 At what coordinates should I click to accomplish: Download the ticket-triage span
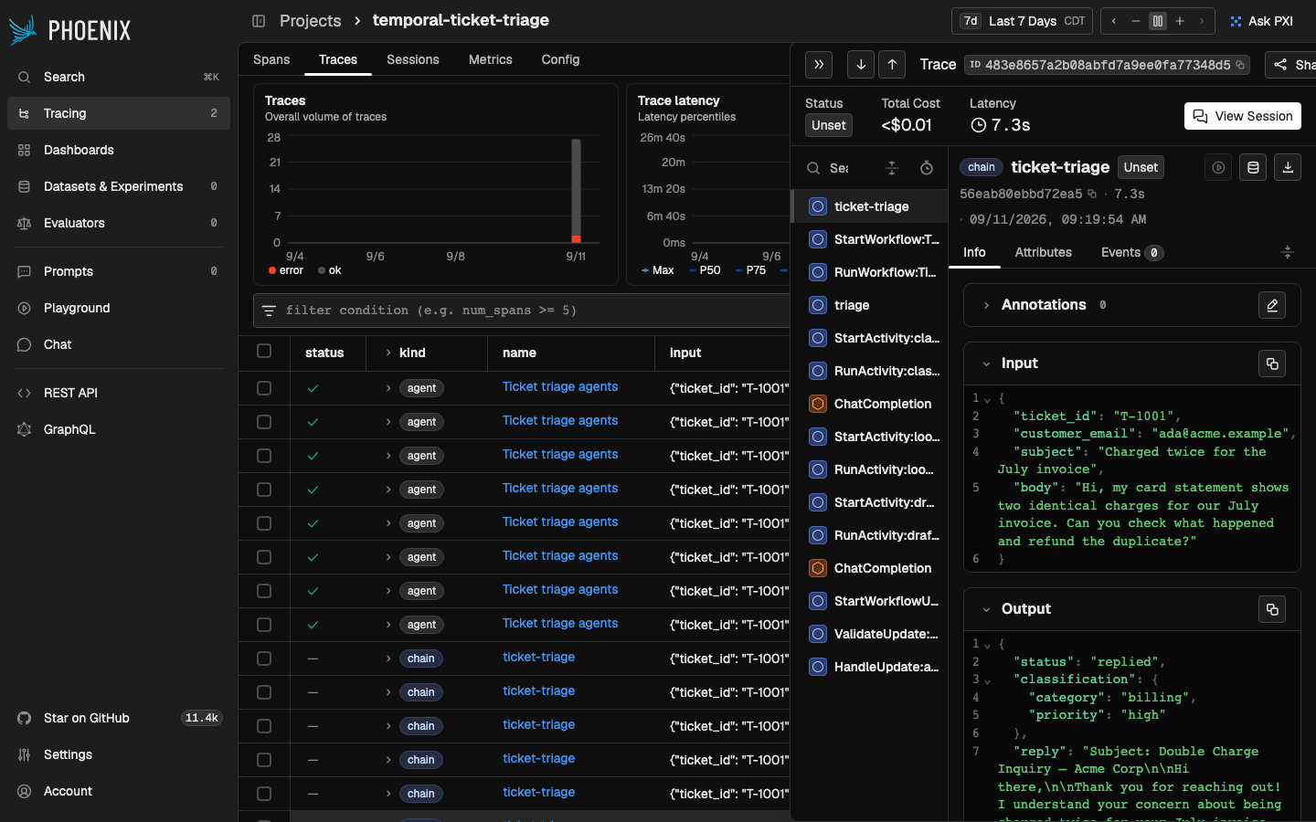(1288, 167)
